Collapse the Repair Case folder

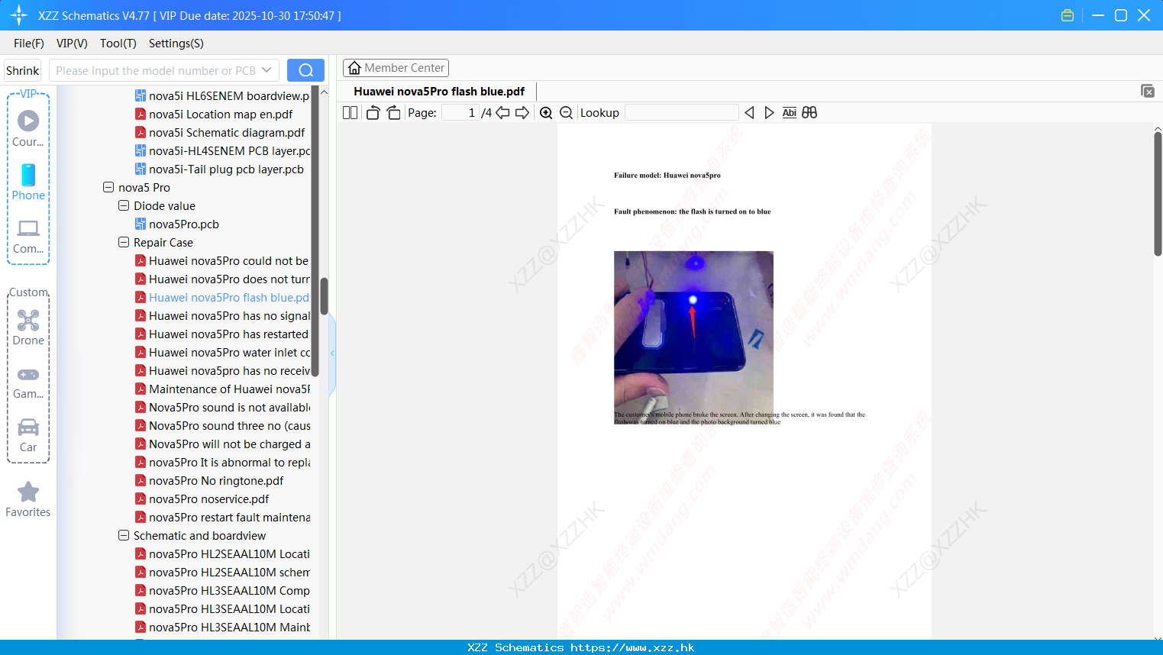(x=124, y=242)
